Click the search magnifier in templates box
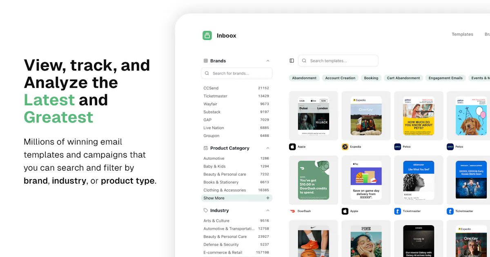The height and width of the screenshot is (257, 490). pyautogui.click(x=304, y=61)
